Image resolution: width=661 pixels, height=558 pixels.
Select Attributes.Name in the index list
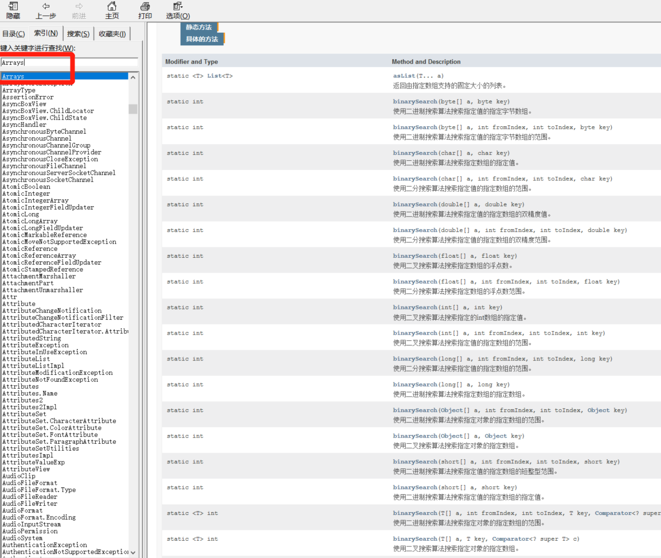click(30, 393)
